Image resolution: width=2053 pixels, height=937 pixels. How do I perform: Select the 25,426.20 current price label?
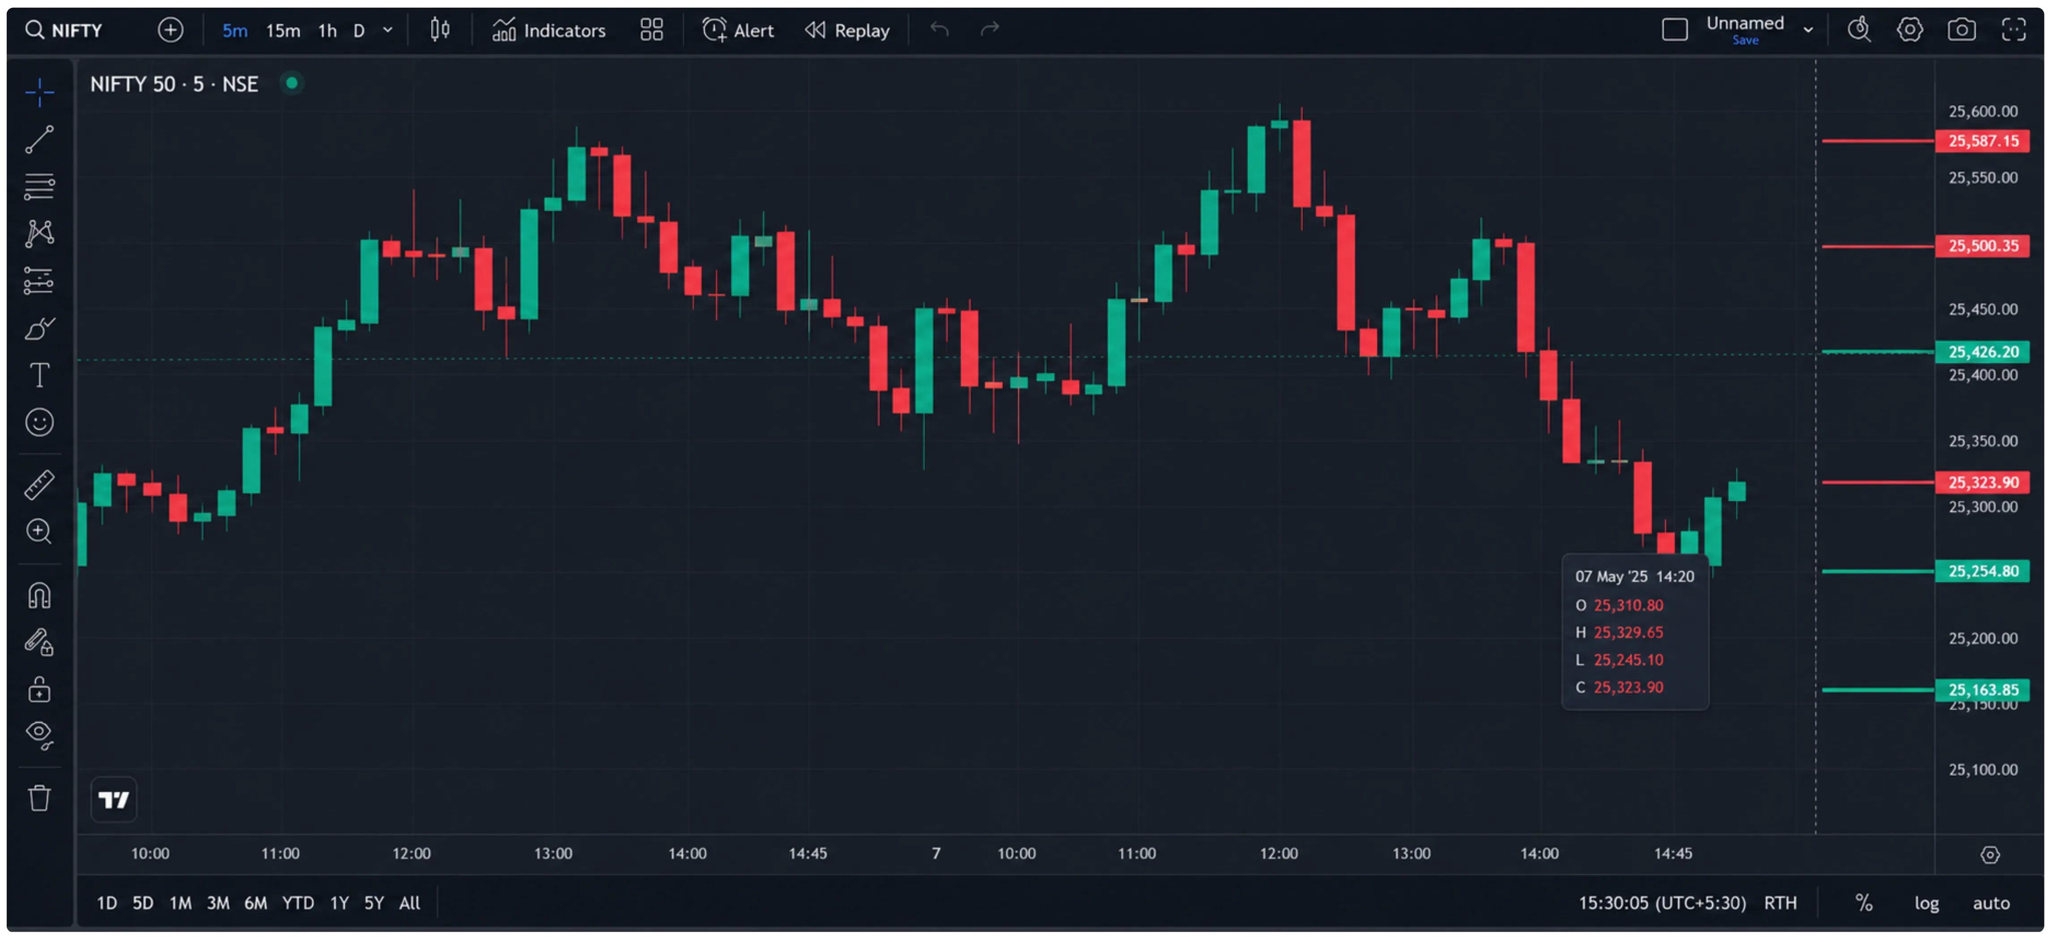1982,352
